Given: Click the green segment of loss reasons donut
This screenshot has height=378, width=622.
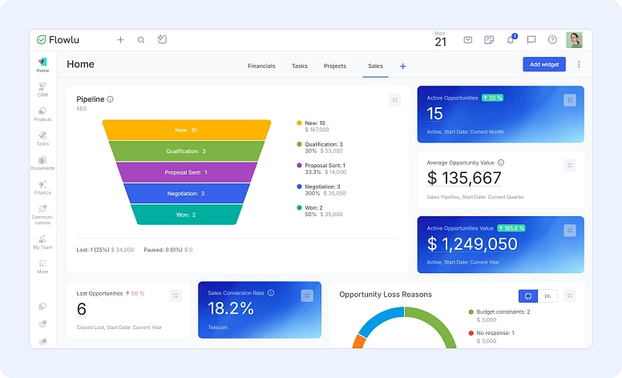Looking at the screenshot, I should click(438, 322).
